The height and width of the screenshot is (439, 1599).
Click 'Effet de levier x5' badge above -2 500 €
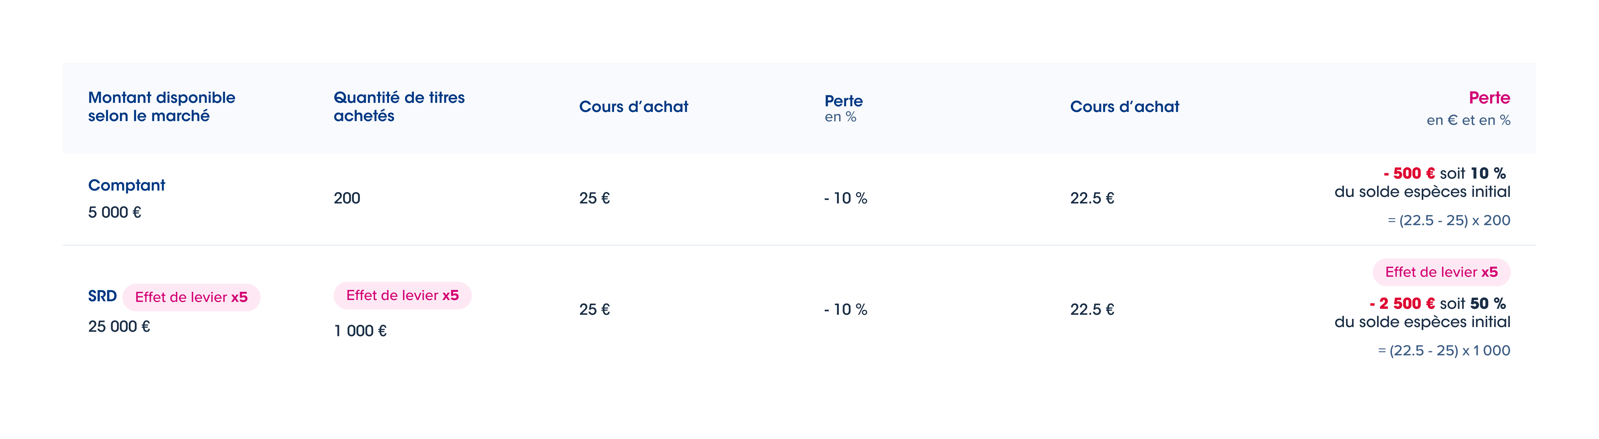[1441, 272]
